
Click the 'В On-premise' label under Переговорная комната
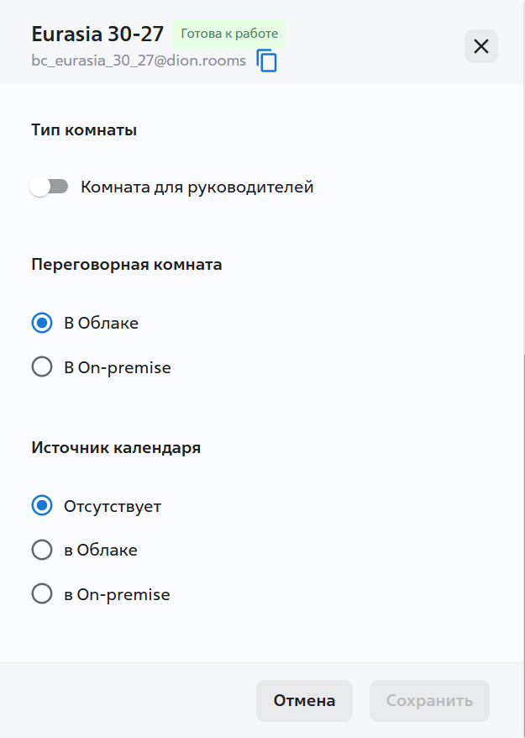[x=118, y=367]
